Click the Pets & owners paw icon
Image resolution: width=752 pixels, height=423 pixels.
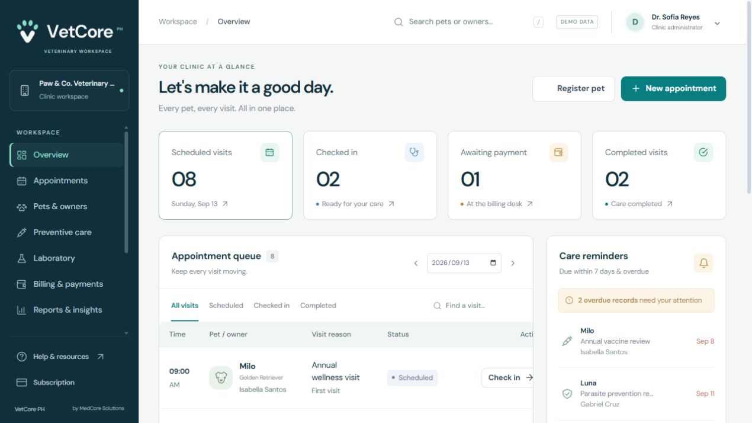pos(22,207)
